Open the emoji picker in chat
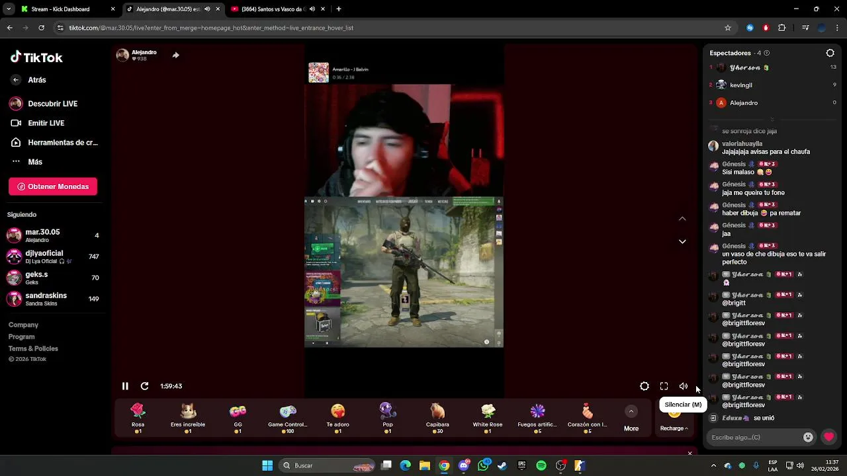847x476 pixels. click(808, 437)
